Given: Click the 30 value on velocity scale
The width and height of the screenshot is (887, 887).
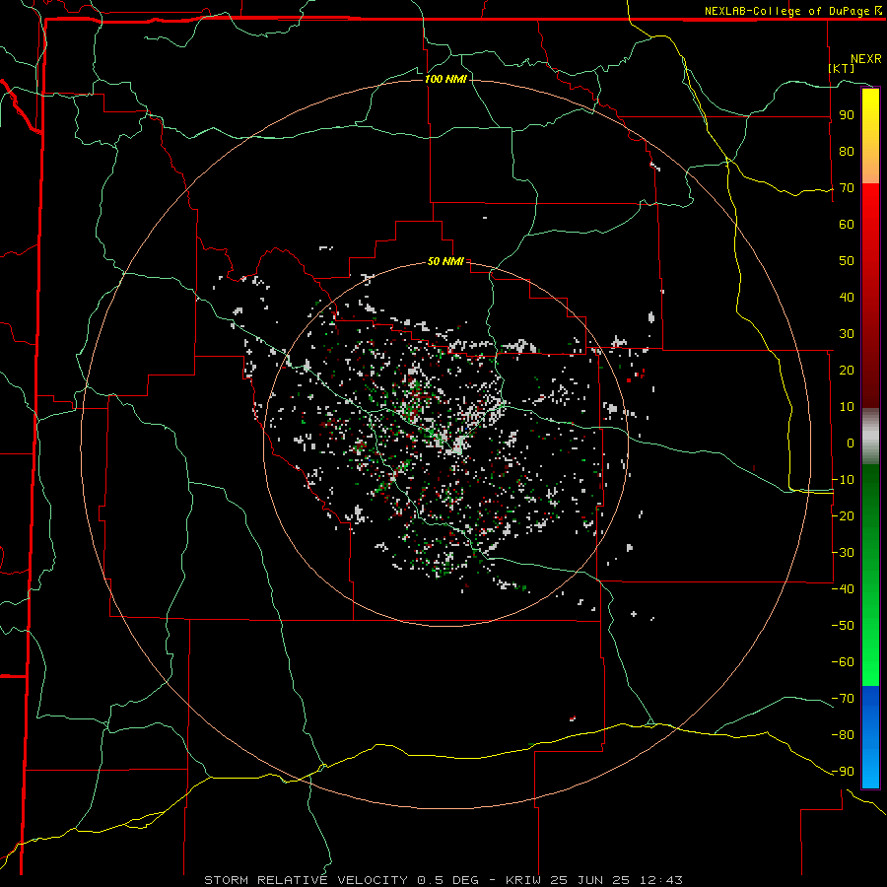Looking at the screenshot, I should click(847, 334).
